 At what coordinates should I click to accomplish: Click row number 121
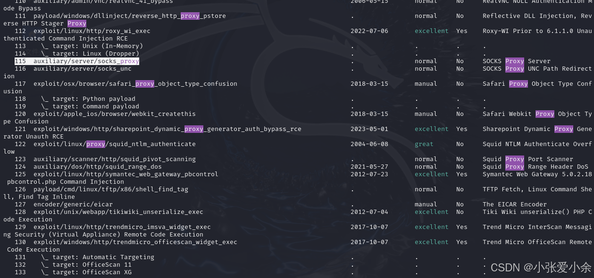coord(20,129)
